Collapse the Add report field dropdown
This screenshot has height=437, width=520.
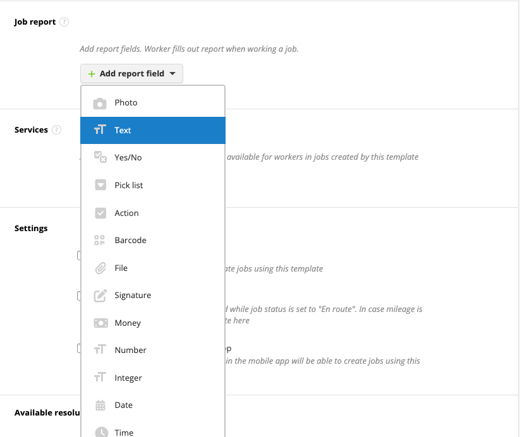pyautogui.click(x=131, y=74)
